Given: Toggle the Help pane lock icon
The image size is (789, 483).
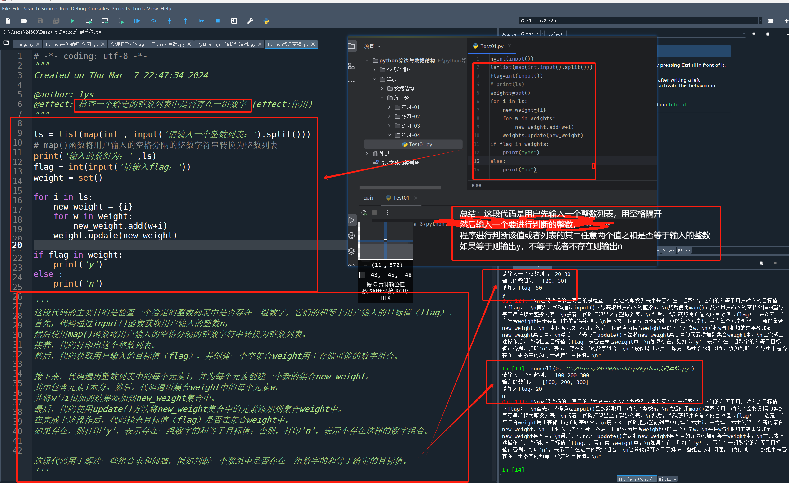Looking at the screenshot, I should click(768, 34).
